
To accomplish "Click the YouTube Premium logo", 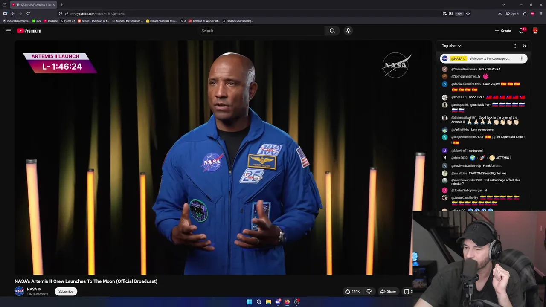I will [x=29, y=31].
